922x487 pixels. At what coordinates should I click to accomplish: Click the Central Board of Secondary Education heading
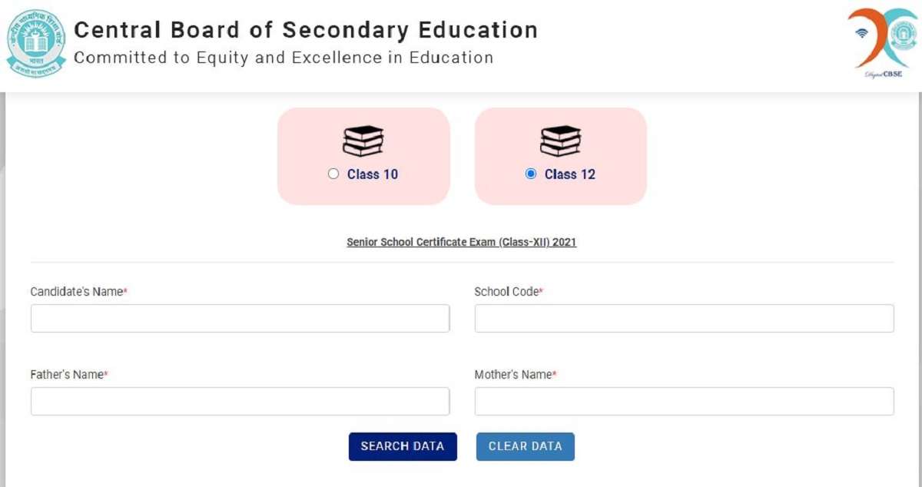click(x=306, y=29)
